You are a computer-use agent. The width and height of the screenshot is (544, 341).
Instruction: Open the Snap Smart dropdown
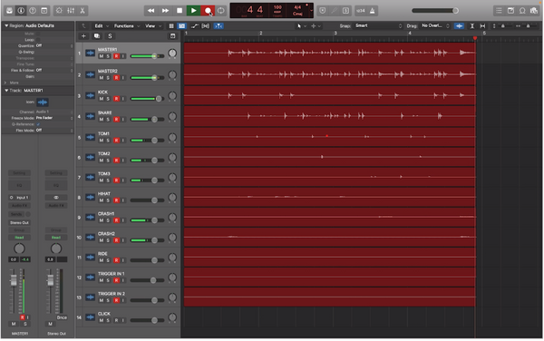[x=378, y=26]
